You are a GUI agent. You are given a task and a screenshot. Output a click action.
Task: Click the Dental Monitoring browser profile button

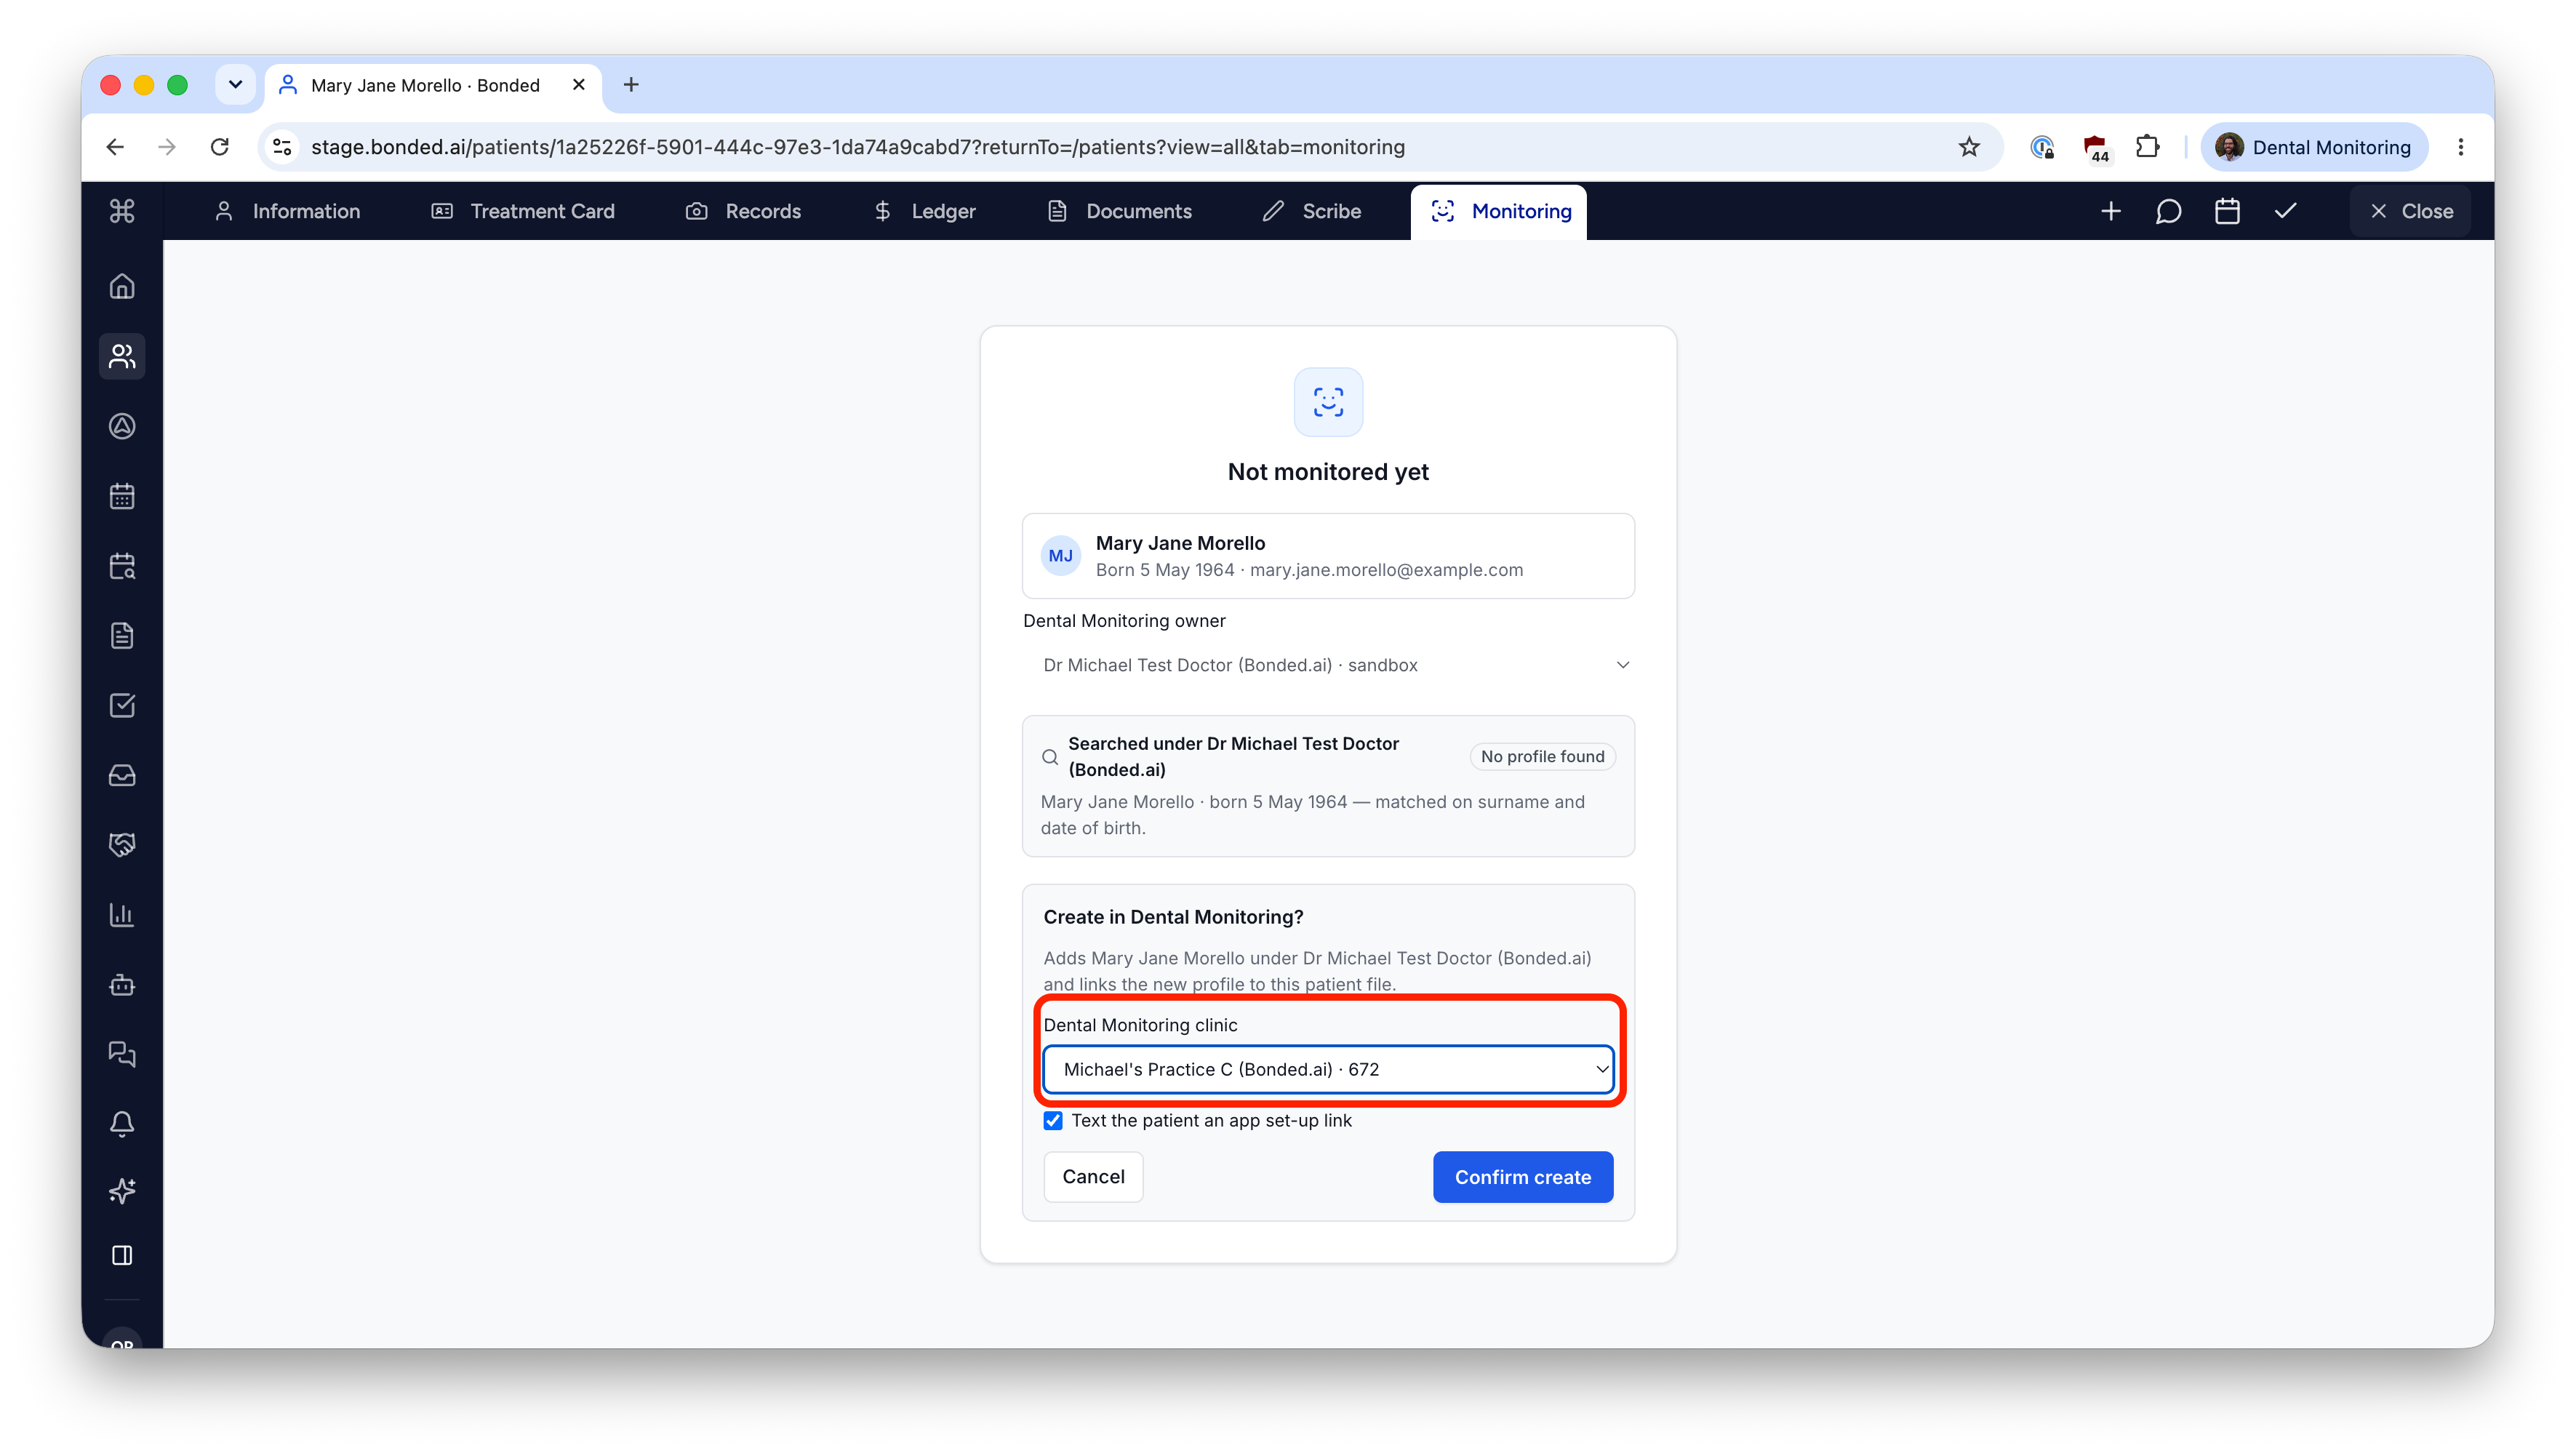(2314, 147)
